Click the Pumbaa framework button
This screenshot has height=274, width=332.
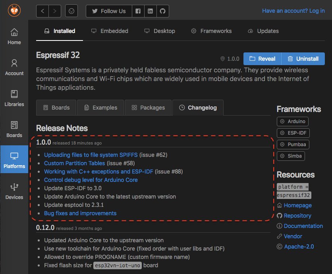coord(293,145)
